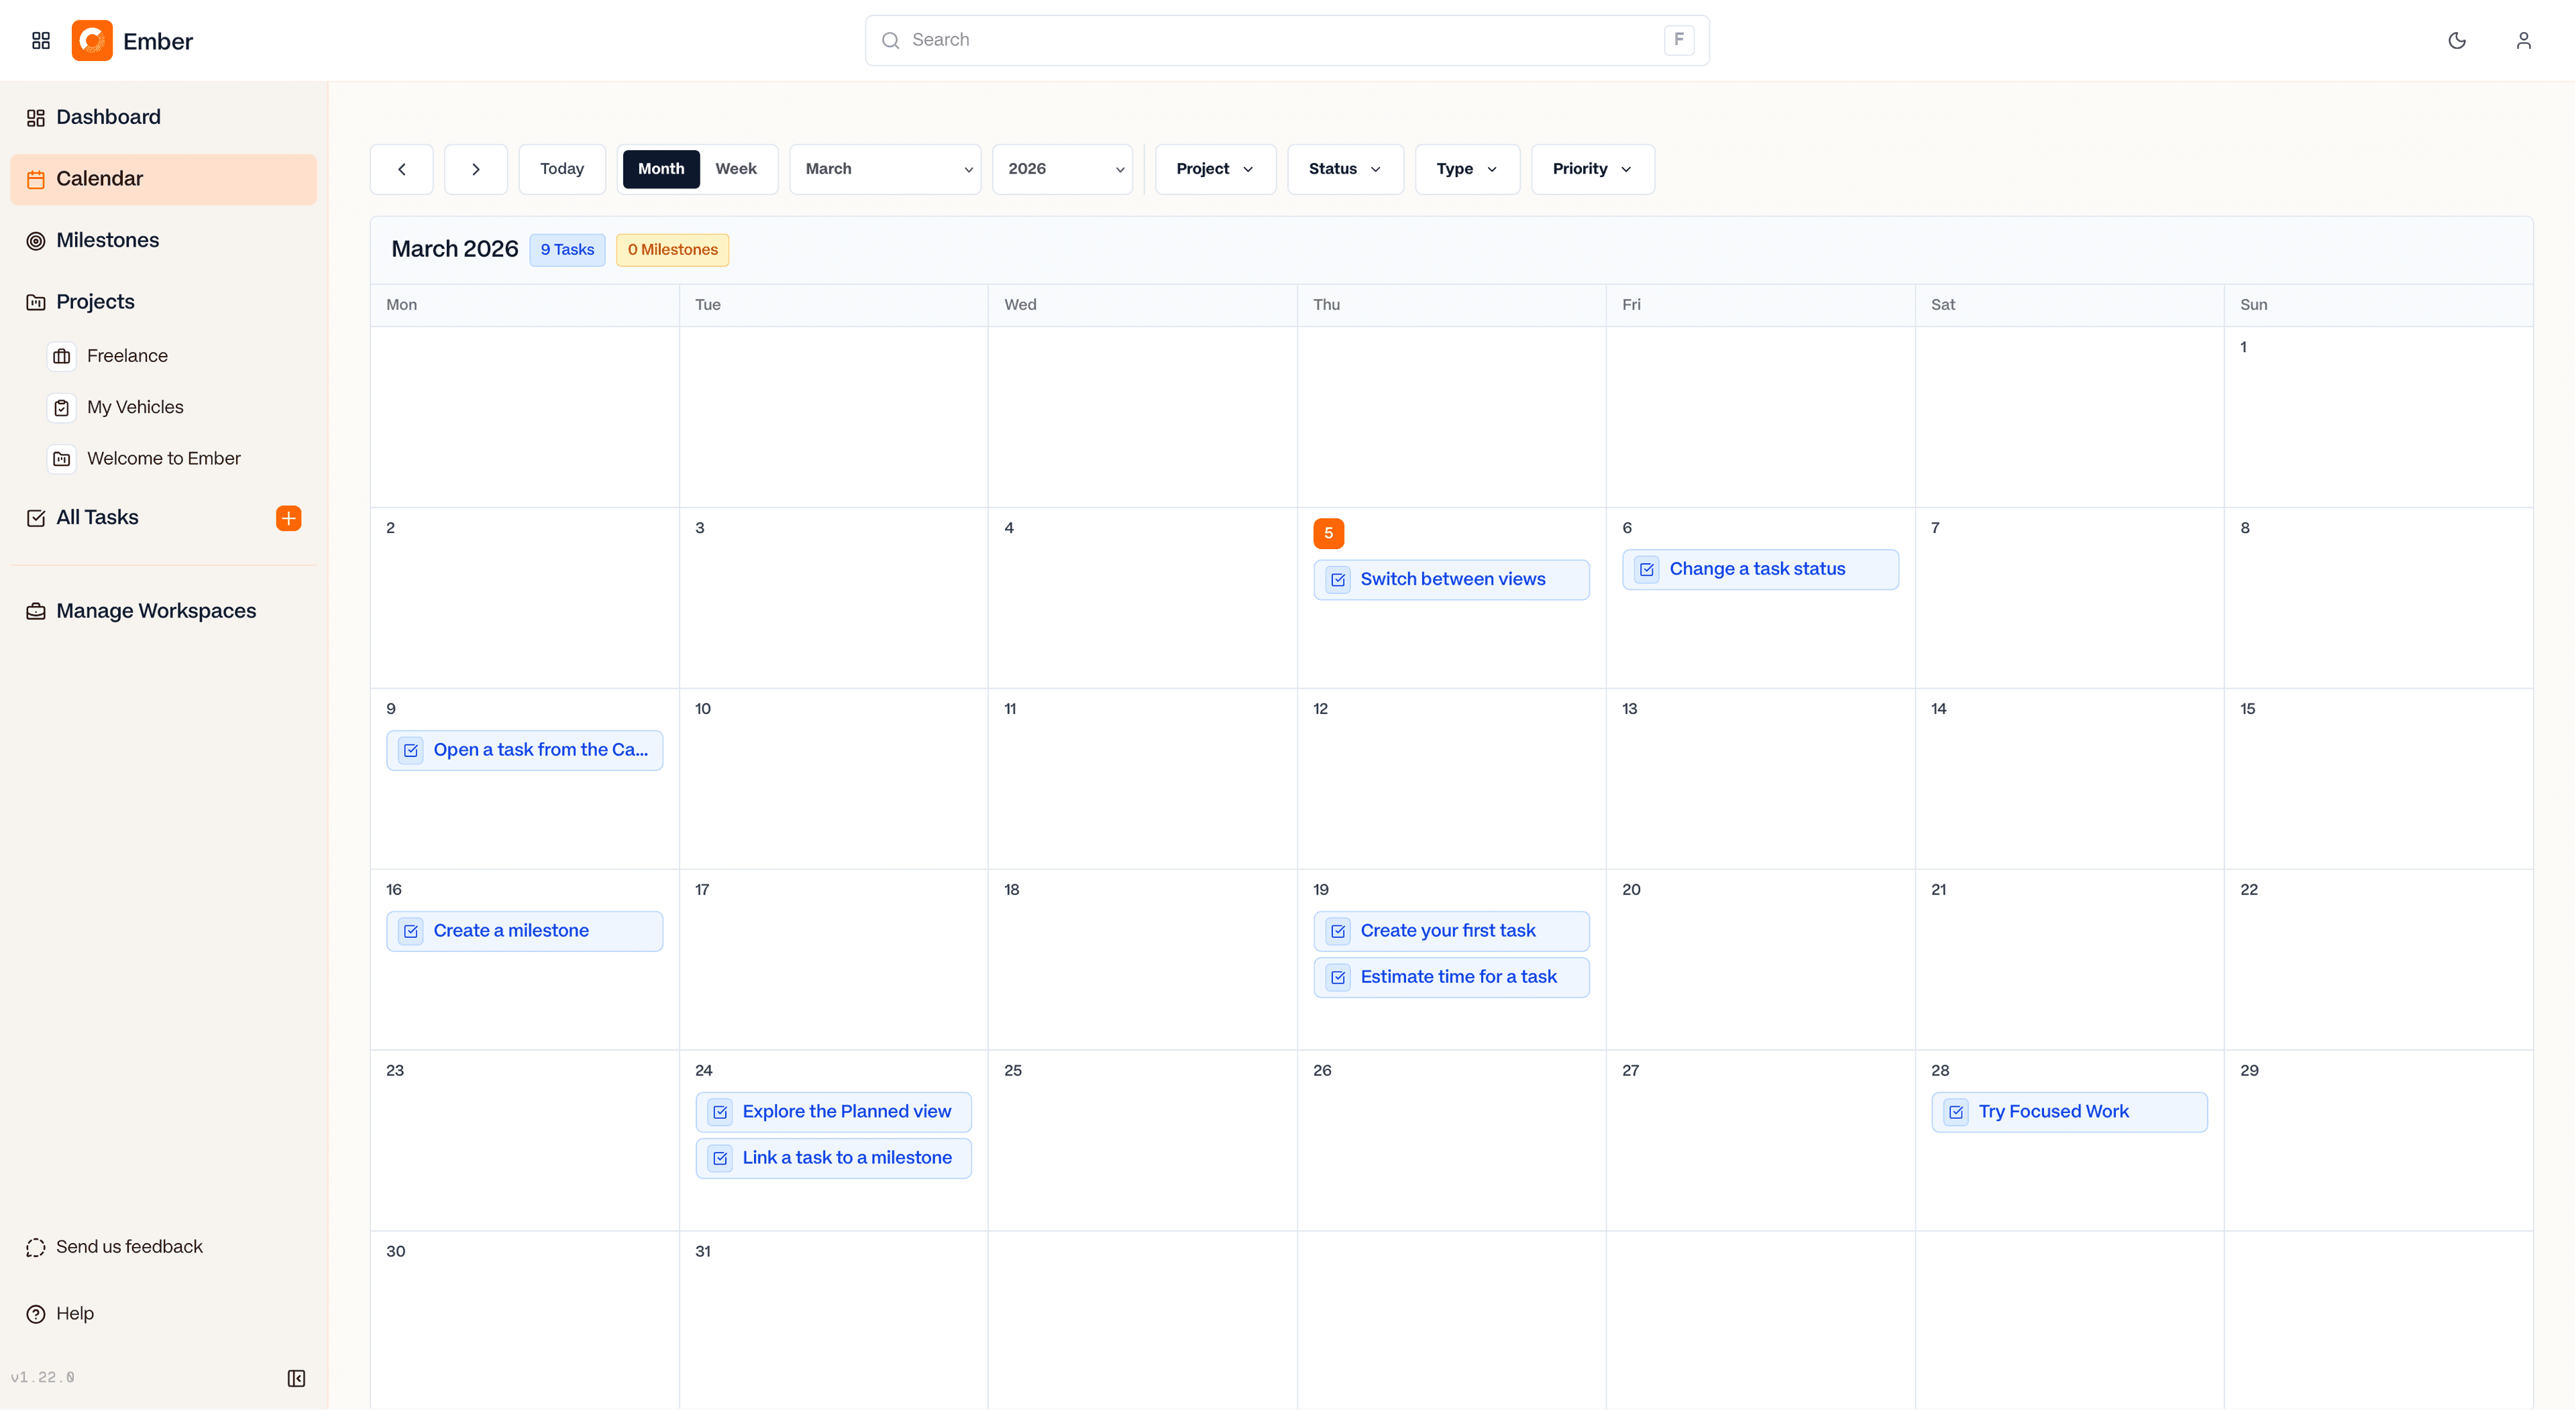Image resolution: width=2576 pixels, height=1410 pixels.
Task: Check off the Switch between views task
Action: click(x=1337, y=579)
